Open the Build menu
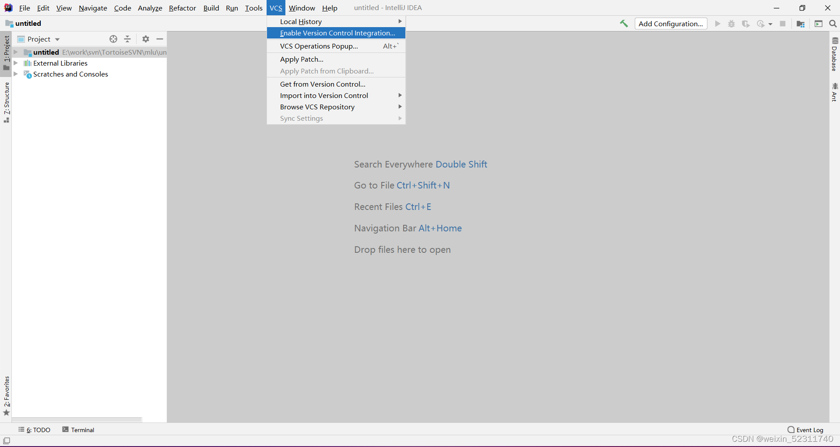Screen dimensions: 840x447 [211, 8]
